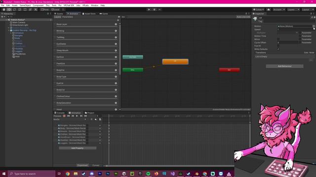Open the EarSize layer settings gear
This screenshot has width=316, height=177.
coord(116,57)
